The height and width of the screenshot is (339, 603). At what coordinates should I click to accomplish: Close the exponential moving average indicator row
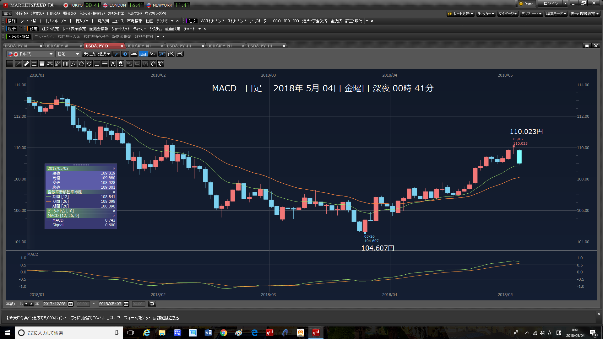point(114,192)
